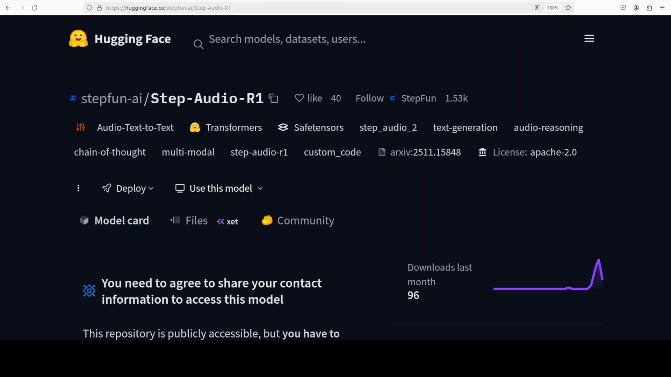Reload the current page

34,8
